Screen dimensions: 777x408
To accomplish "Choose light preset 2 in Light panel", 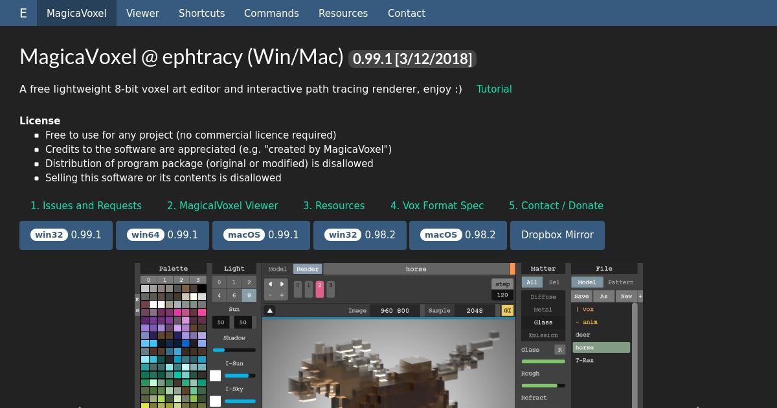I will (x=249, y=282).
